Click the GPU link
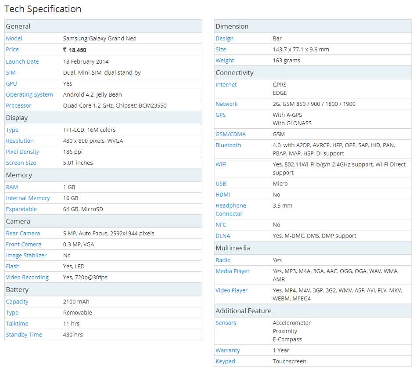Viewport: 417px width, 368px height. [x=11, y=83]
